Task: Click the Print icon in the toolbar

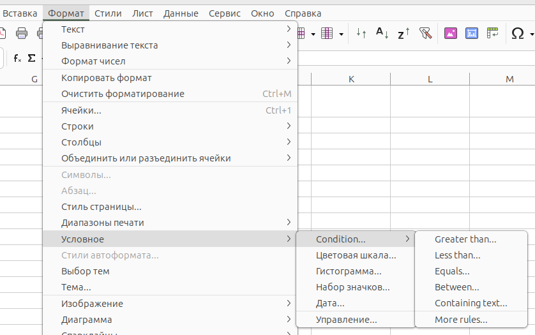Action: 22,33
